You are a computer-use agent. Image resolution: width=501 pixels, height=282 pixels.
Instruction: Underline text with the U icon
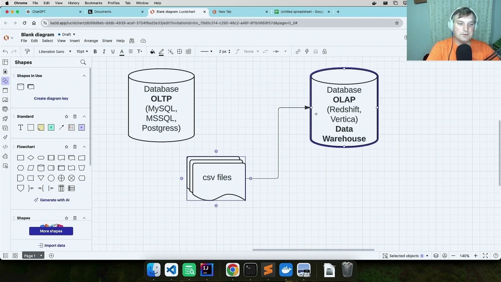113,51
